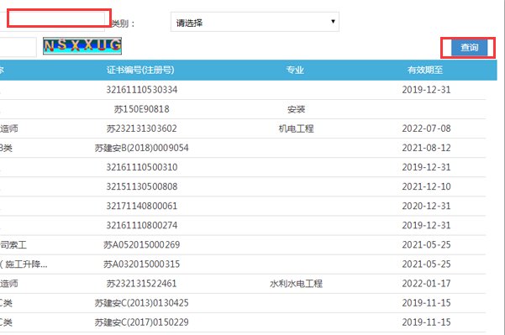The width and height of the screenshot is (505, 335).
Task: Select certificate 苏建安B(2018)0009054
Action: coord(141,148)
